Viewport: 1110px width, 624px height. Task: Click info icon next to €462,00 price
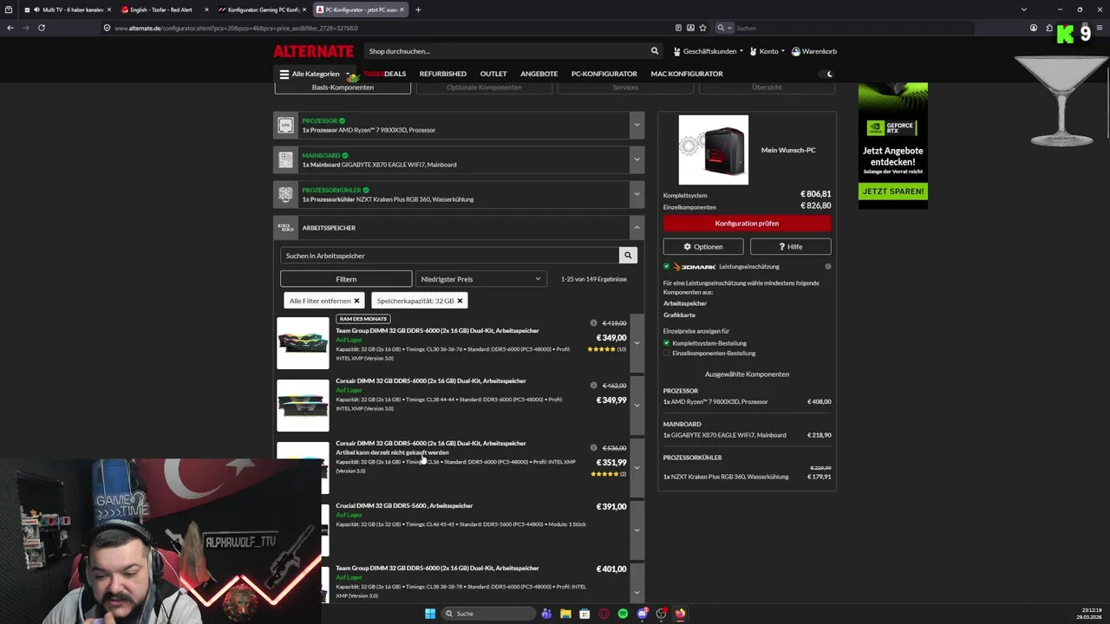(x=593, y=386)
